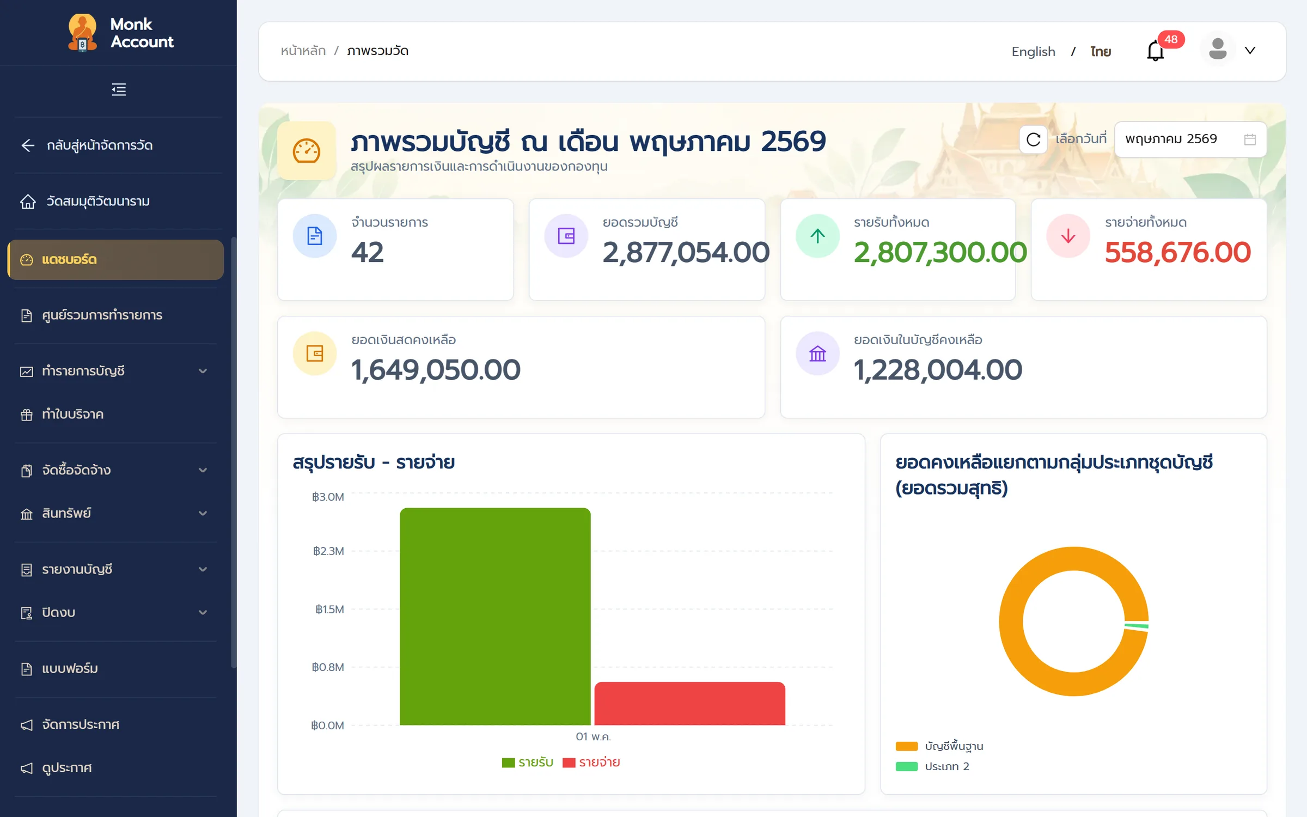The height and width of the screenshot is (817, 1307).
Task: Open the พฤษภาคม 2569 month picker field
Action: tap(1190, 139)
